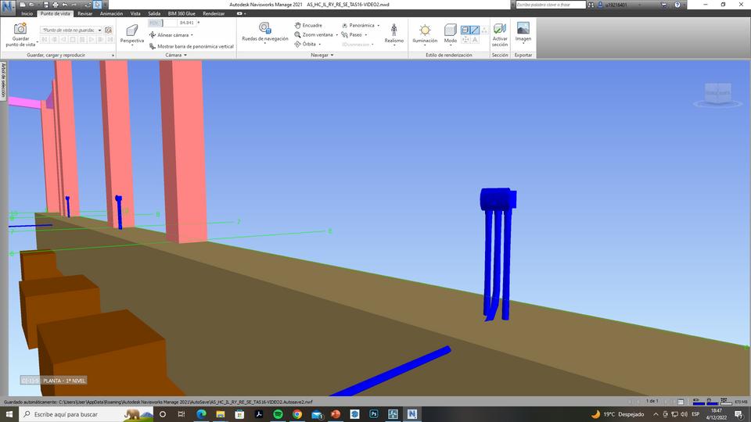
Task: Open Photoshop from taskbar
Action: [374, 414]
